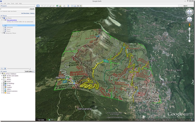This screenshot has width=195, height=122.
Task: Collapse the Places panel triangle
Action: 1,16
